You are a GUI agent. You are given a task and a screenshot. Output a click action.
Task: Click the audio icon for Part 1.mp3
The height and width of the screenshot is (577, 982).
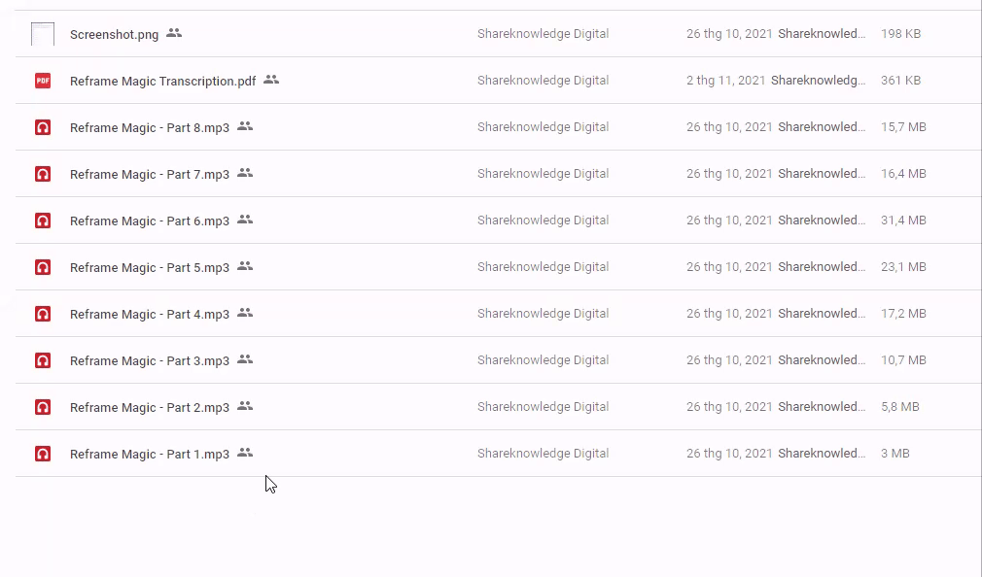click(x=43, y=454)
